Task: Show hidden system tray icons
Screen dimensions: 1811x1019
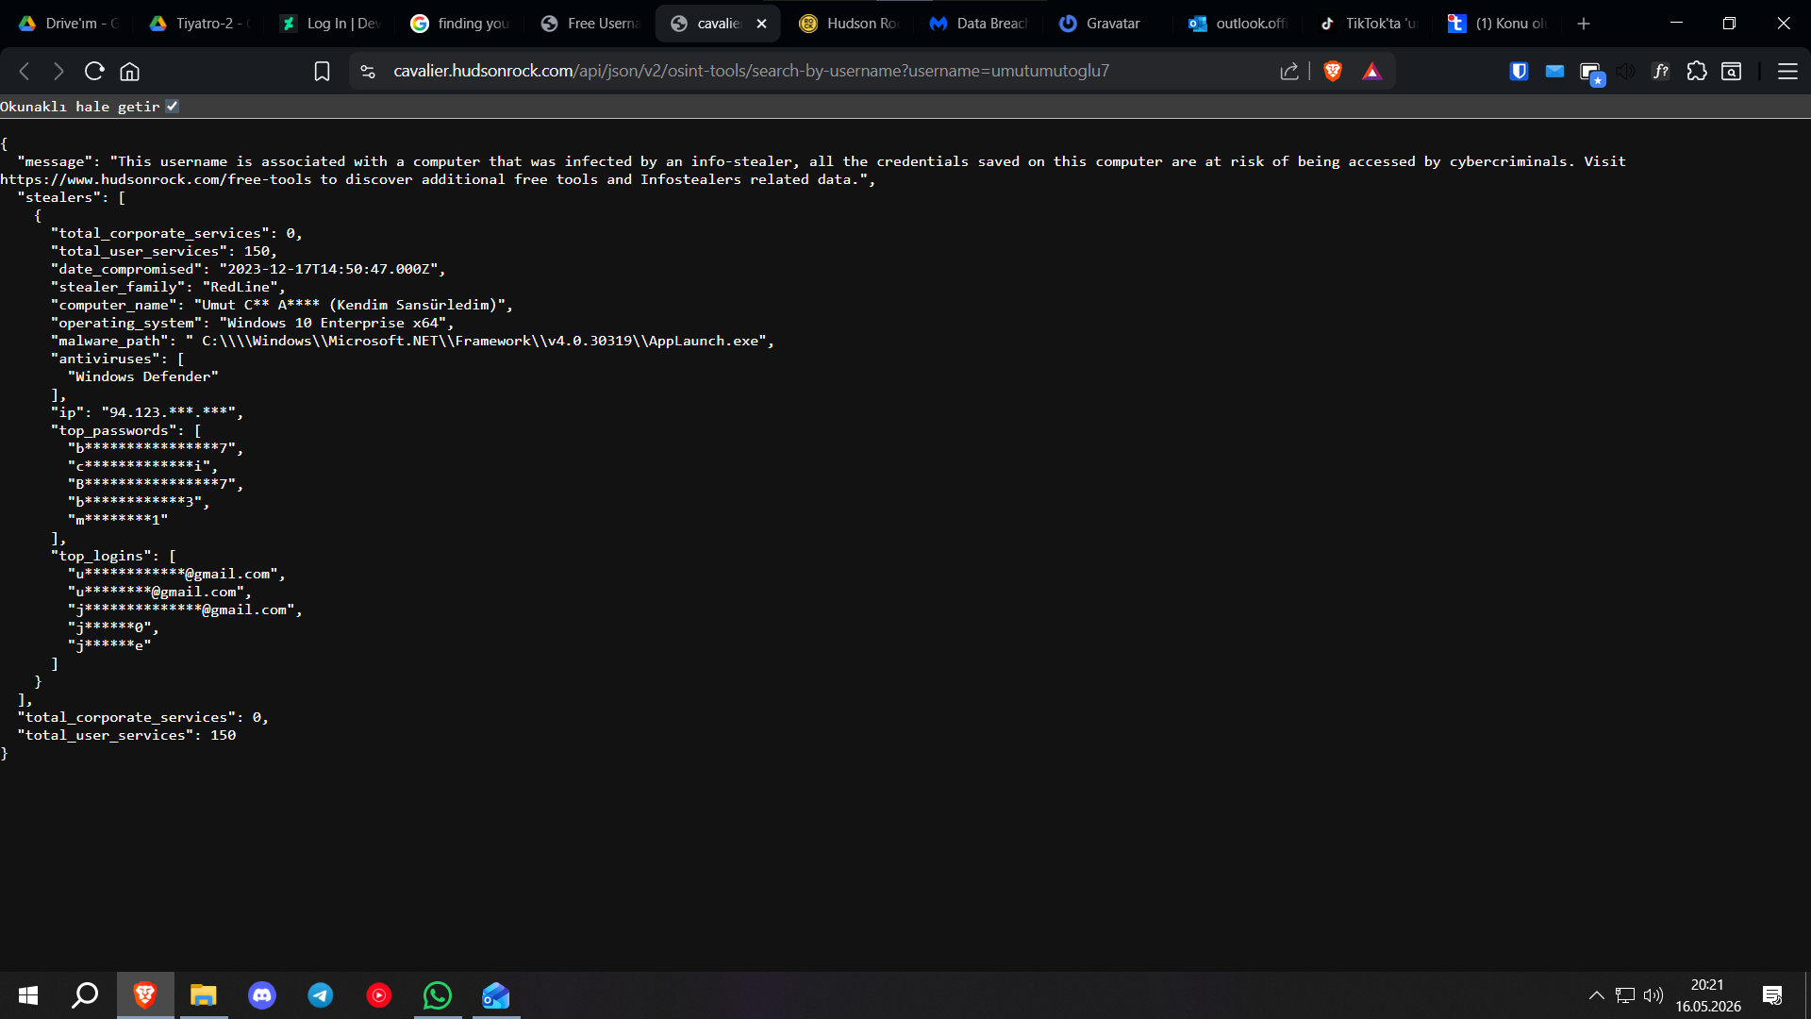Action: pyautogui.click(x=1596, y=995)
